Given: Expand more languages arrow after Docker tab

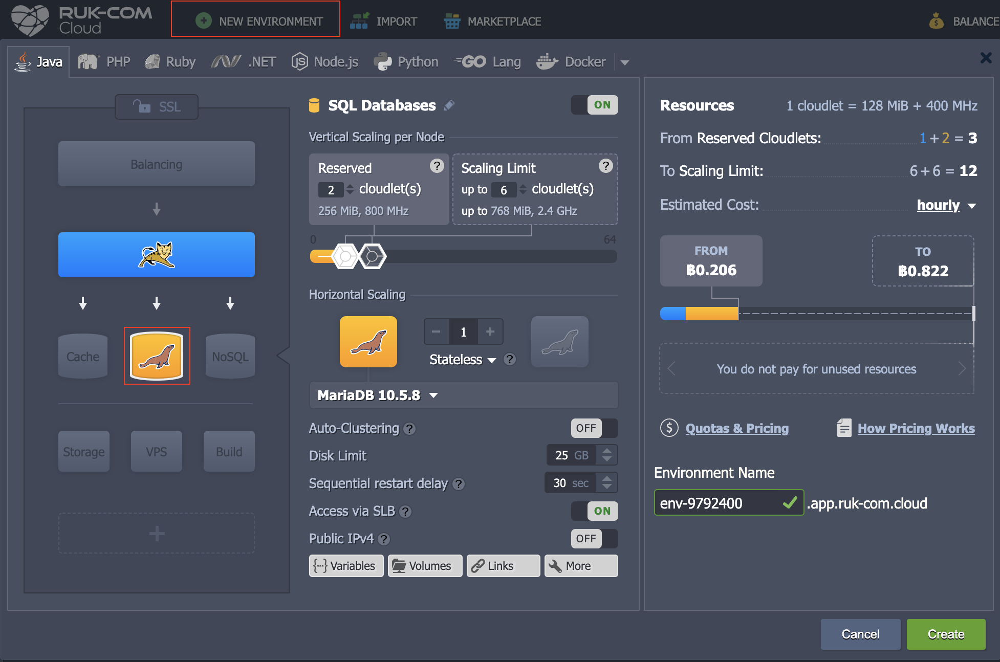Looking at the screenshot, I should pos(624,62).
